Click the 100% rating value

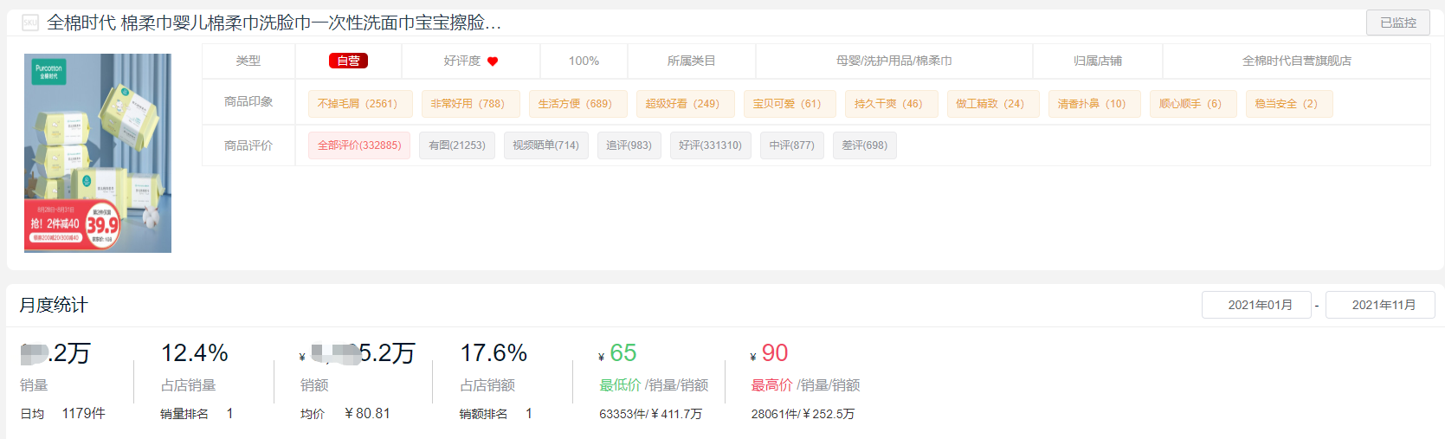[584, 61]
